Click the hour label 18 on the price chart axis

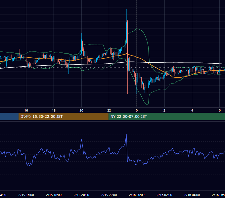click(54, 111)
